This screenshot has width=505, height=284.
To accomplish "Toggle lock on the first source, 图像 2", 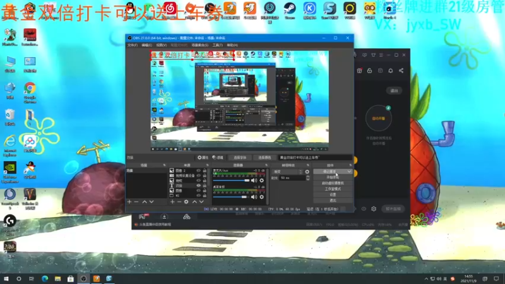I will click(x=205, y=170).
